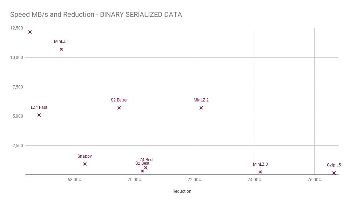
Task: Click the LZ4 Best data point marker
Action: 146,168
